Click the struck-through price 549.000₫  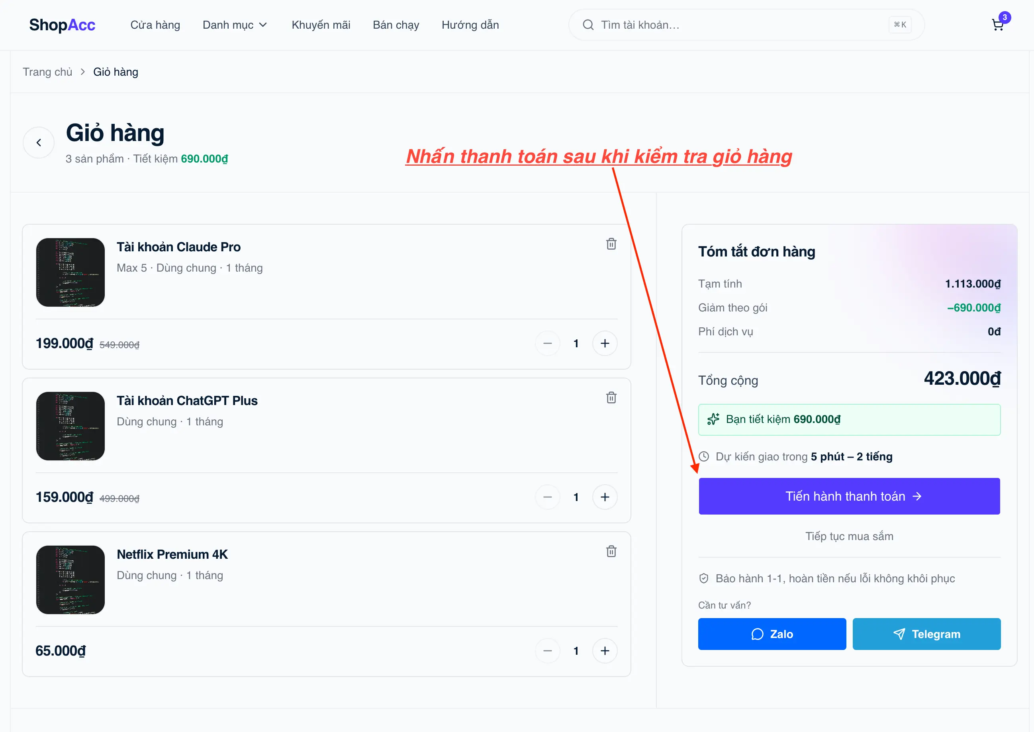point(119,345)
